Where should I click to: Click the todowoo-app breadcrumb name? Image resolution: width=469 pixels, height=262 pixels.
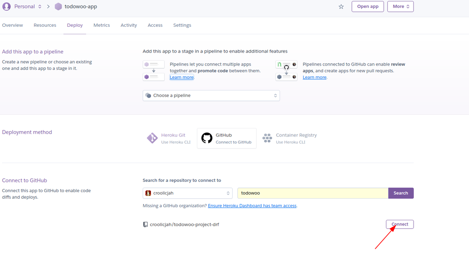coord(81,7)
